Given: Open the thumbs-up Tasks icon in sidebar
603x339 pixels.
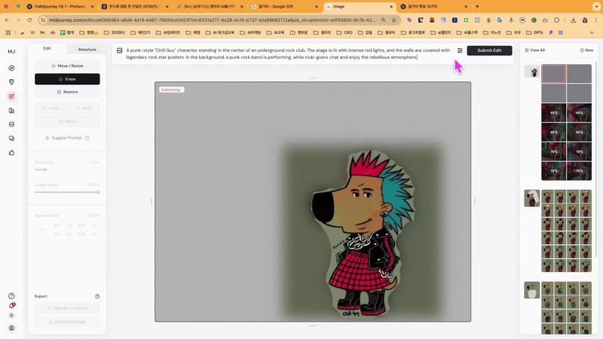Looking at the screenshot, I should pyautogui.click(x=11, y=153).
